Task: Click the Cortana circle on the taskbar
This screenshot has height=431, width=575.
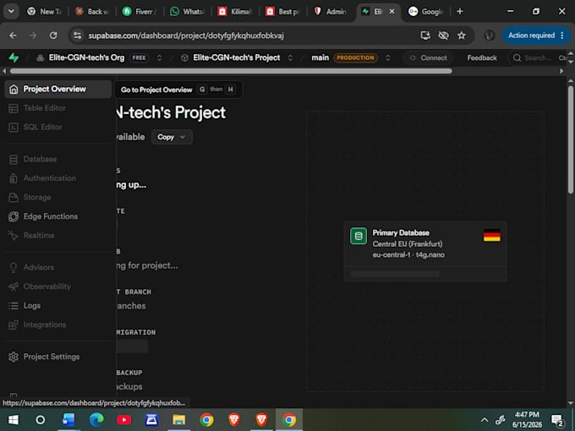Action: pos(41,420)
